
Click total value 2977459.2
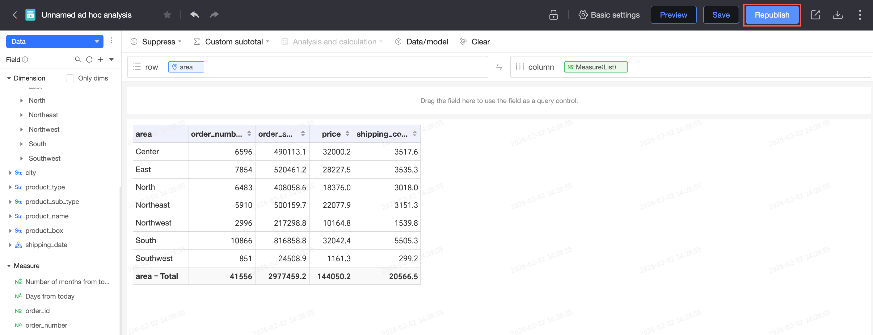coord(287,276)
